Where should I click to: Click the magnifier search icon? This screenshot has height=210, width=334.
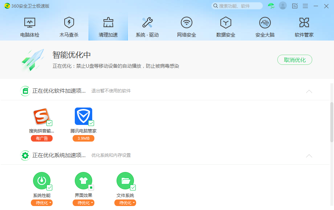pyautogui.click(x=216, y=6)
